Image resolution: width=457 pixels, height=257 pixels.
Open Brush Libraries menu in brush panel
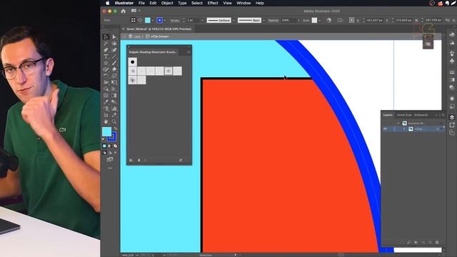[x=131, y=160]
